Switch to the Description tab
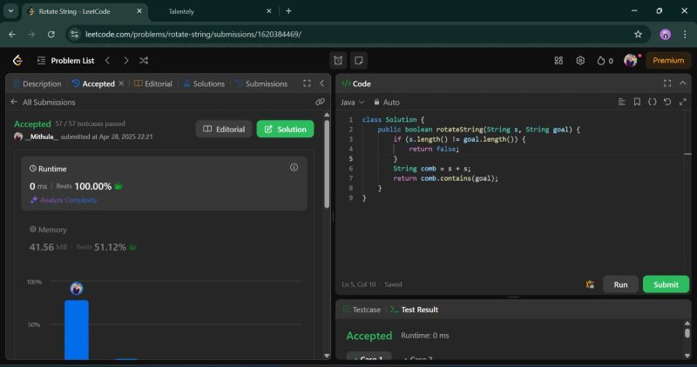 (x=37, y=83)
